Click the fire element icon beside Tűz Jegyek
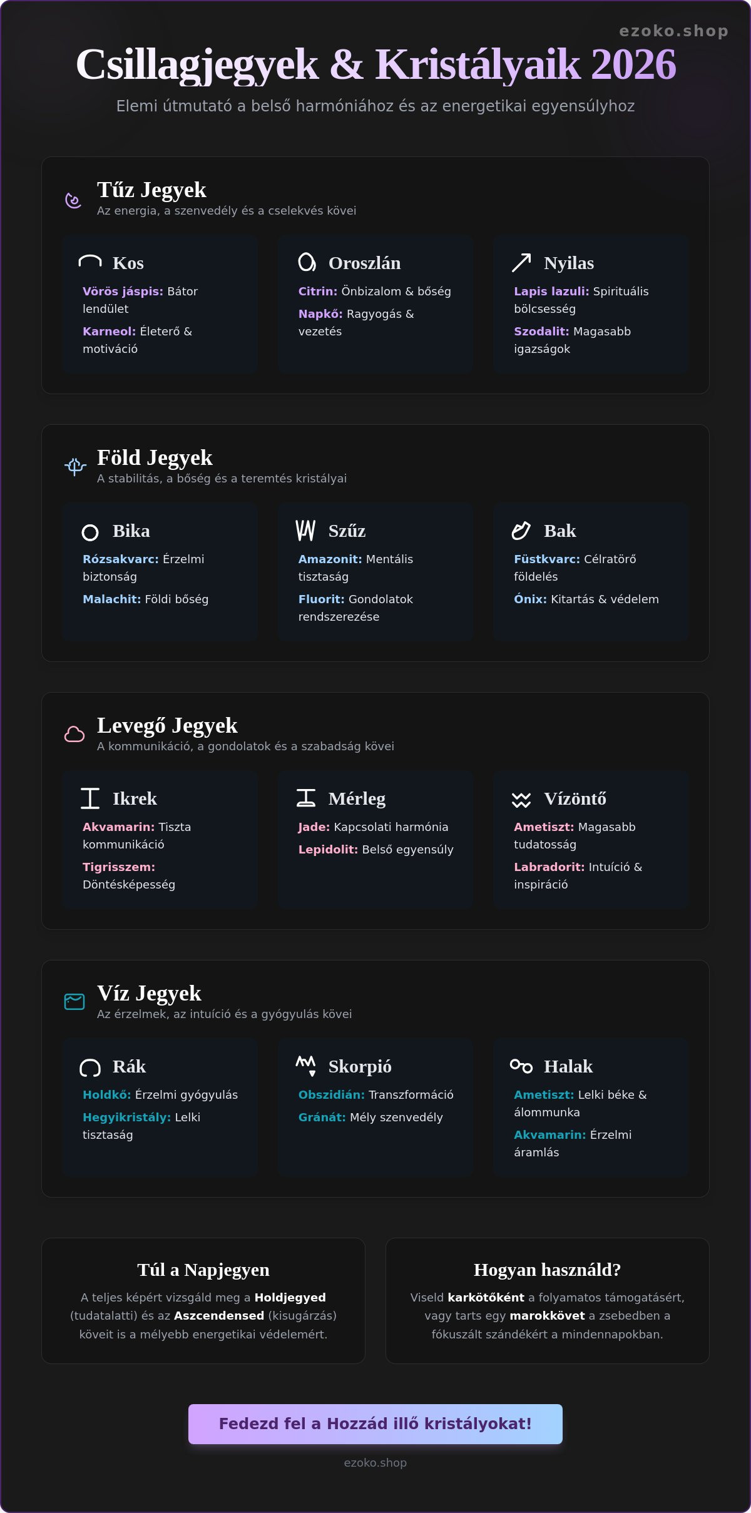This screenshot has width=751, height=1513. 74,200
